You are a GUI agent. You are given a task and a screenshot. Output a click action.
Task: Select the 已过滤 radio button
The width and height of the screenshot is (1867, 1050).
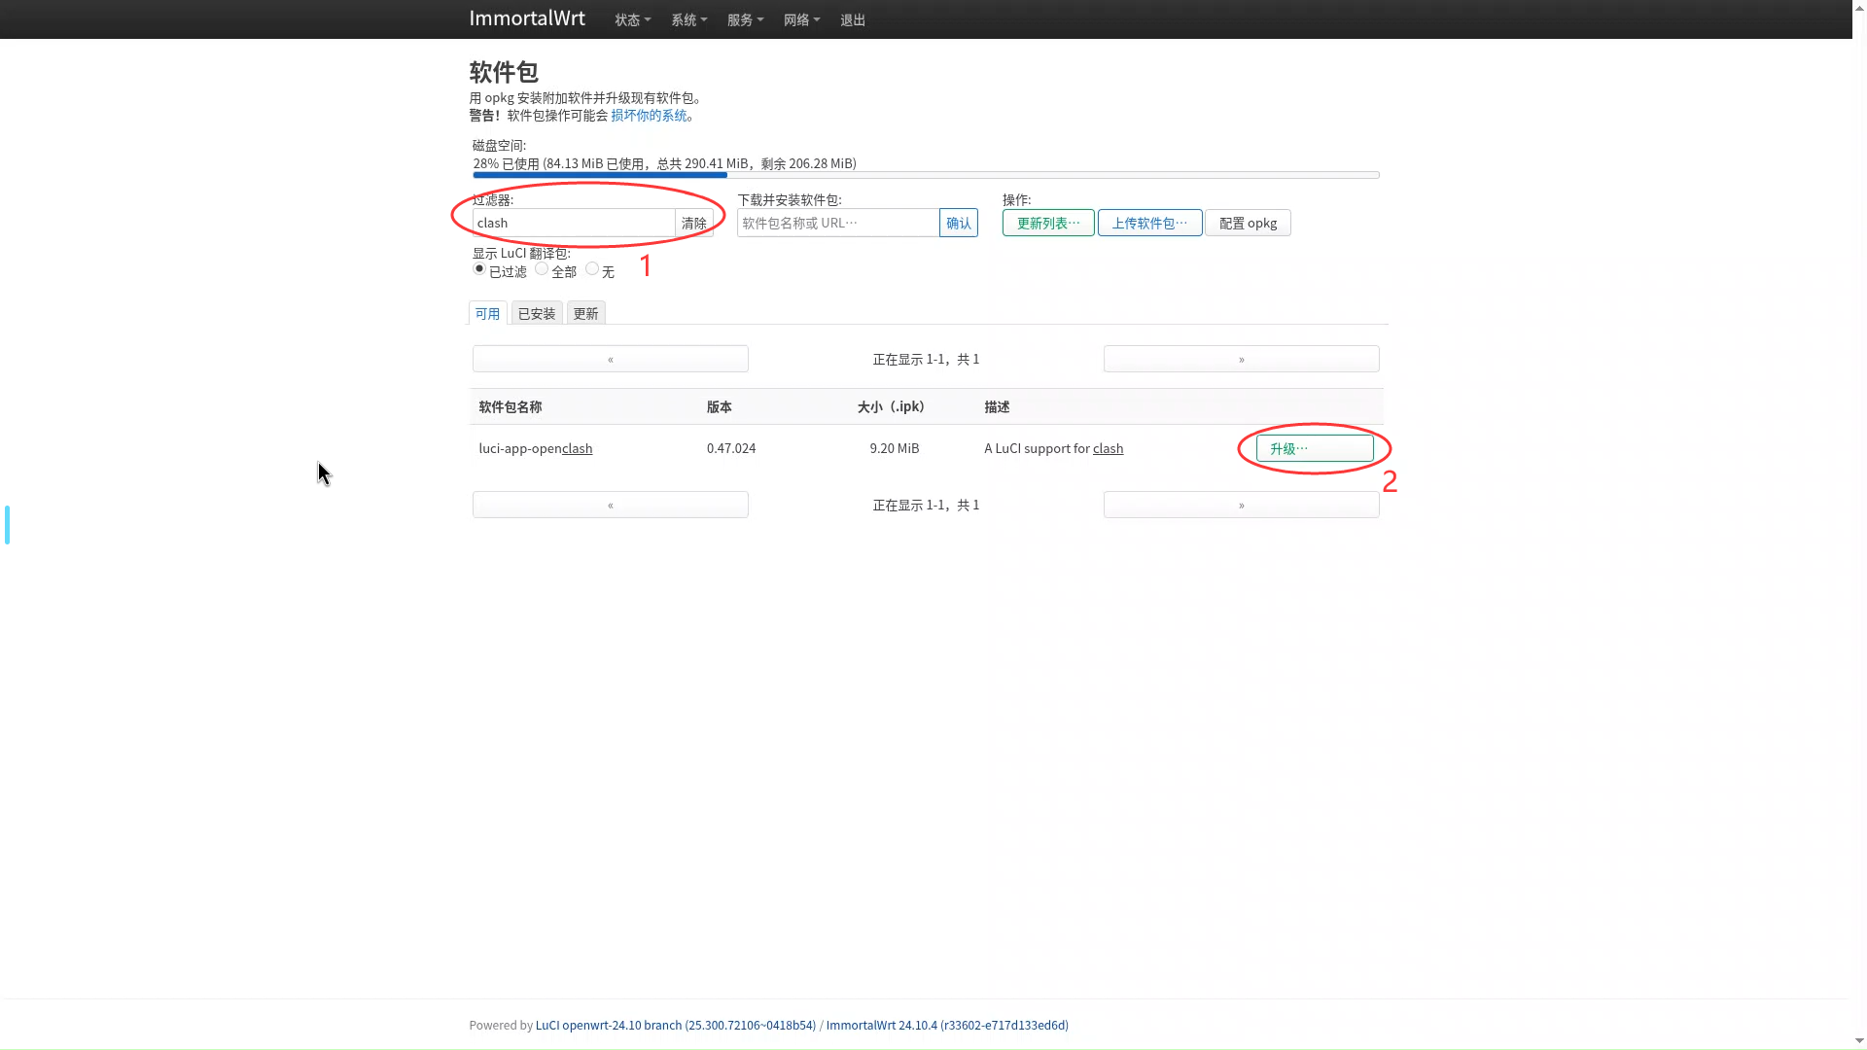[x=478, y=268]
